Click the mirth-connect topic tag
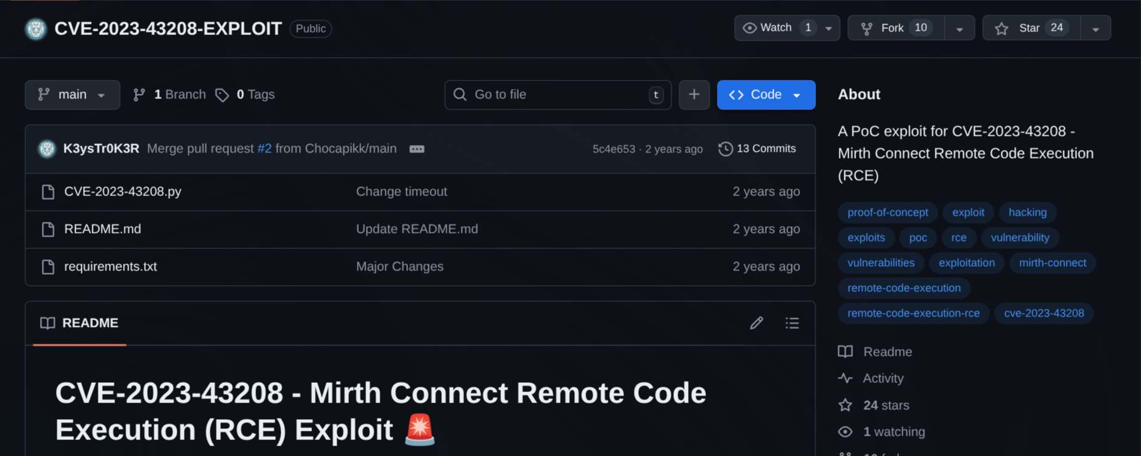Screen dimensions: 1141x456 tap(1052, 263)
